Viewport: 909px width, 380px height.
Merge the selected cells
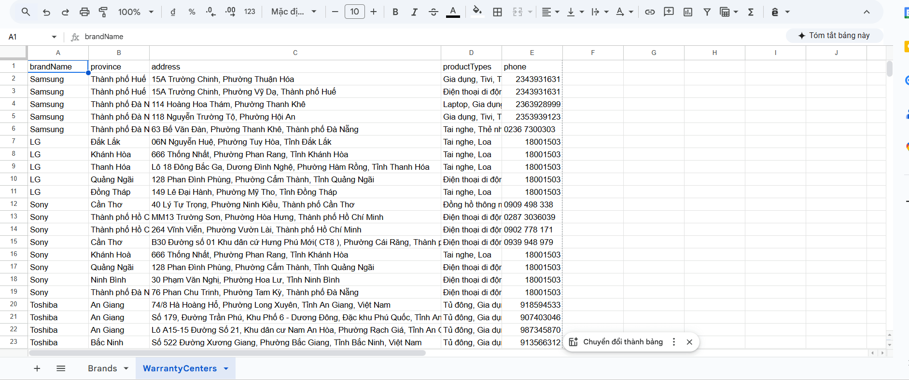pos(517,12)
